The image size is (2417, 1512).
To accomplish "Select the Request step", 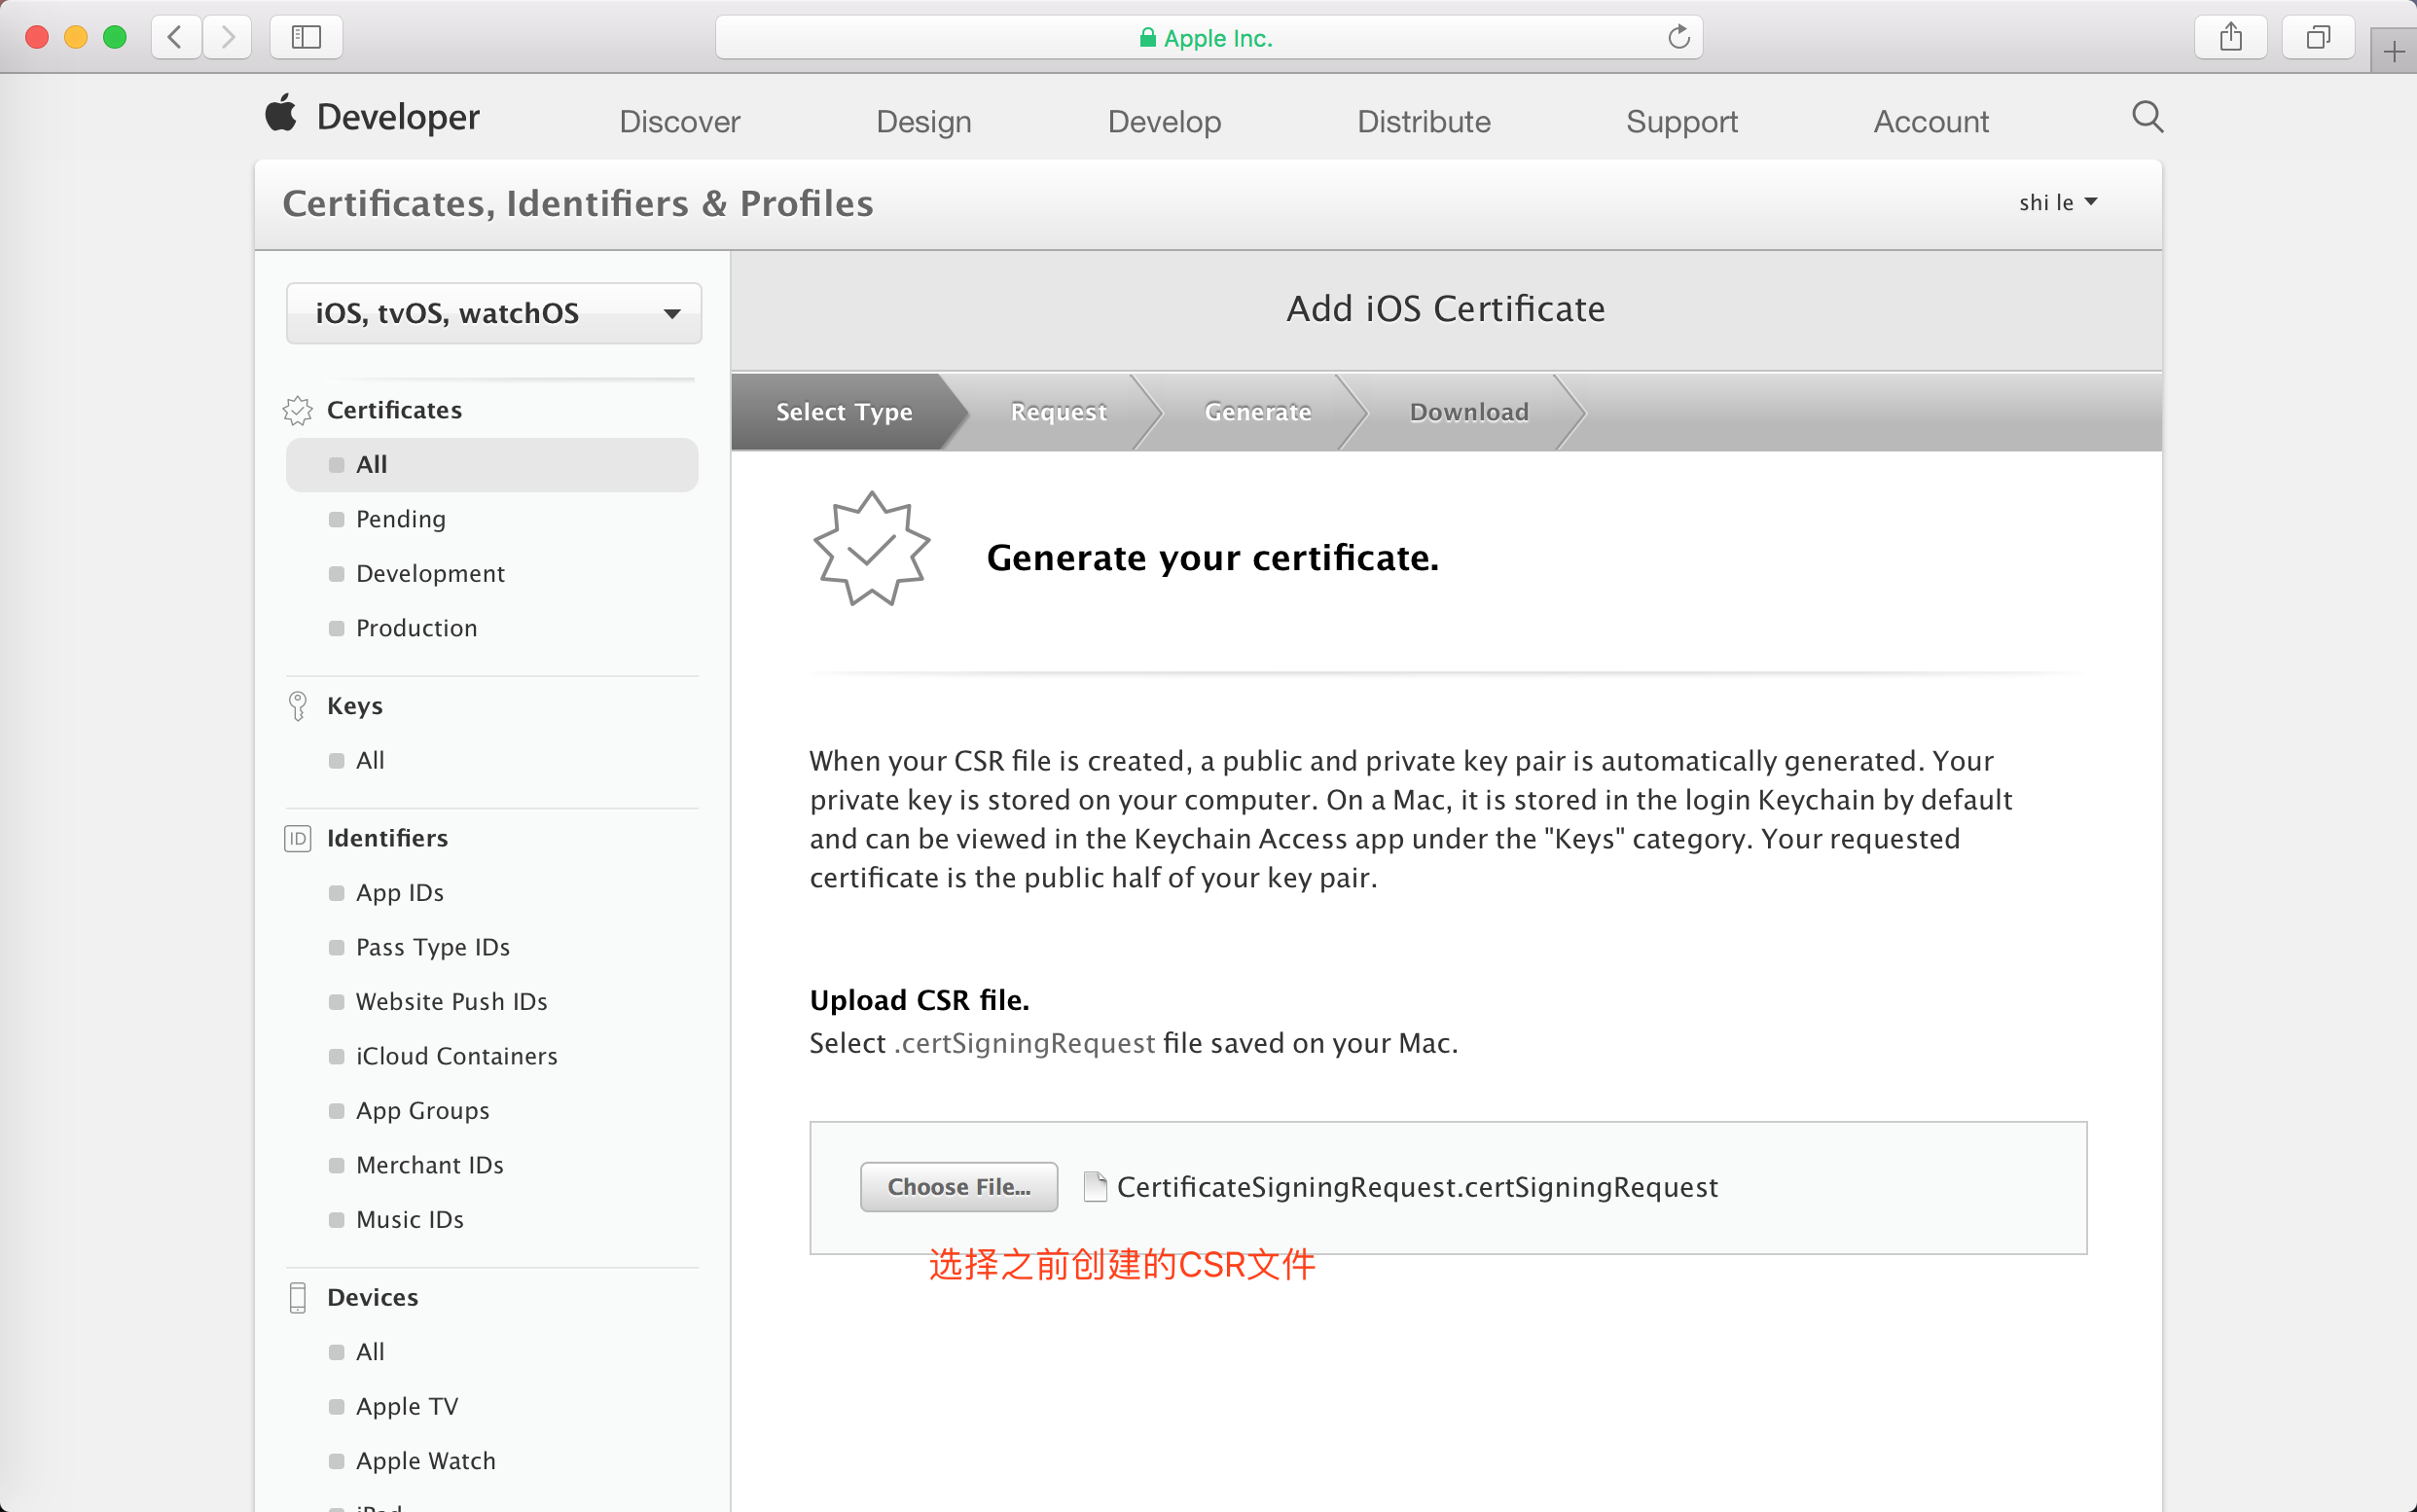I will [1058, 412].
